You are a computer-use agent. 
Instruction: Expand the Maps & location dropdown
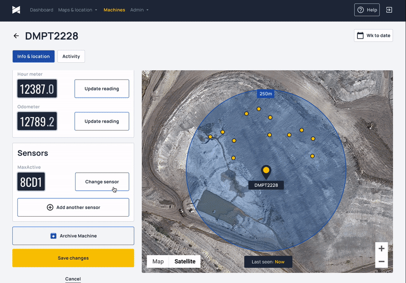click(x=78, y=10)
